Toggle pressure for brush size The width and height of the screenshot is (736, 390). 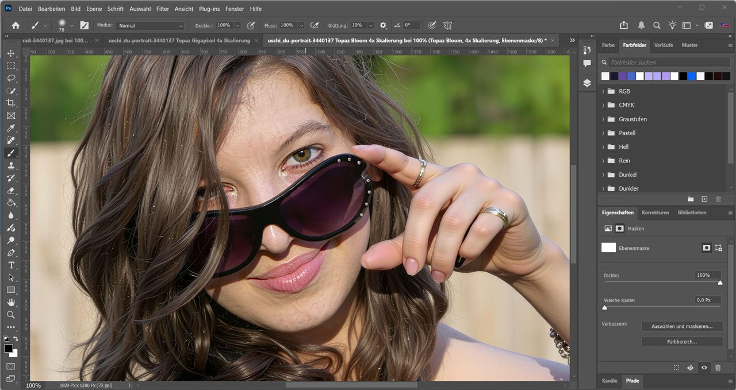[x=432, y=25]
